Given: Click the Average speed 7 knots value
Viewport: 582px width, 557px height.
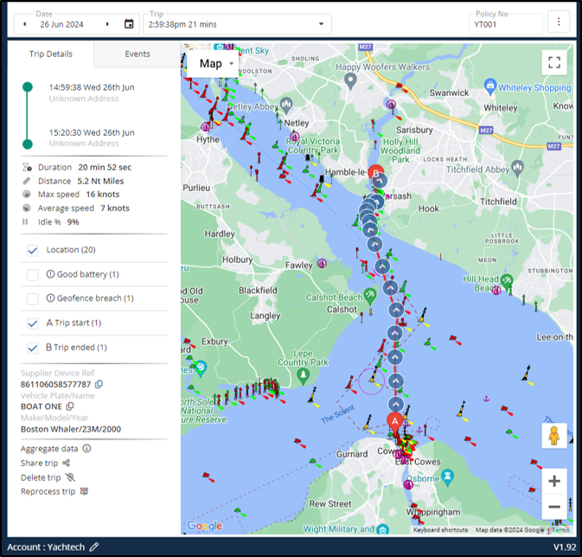Looking at the screenshot, I should [115, 208].
